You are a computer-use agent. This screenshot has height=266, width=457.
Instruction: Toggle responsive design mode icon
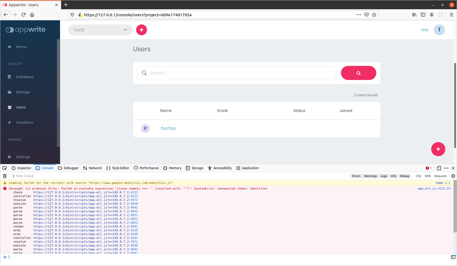click(439, 168)
